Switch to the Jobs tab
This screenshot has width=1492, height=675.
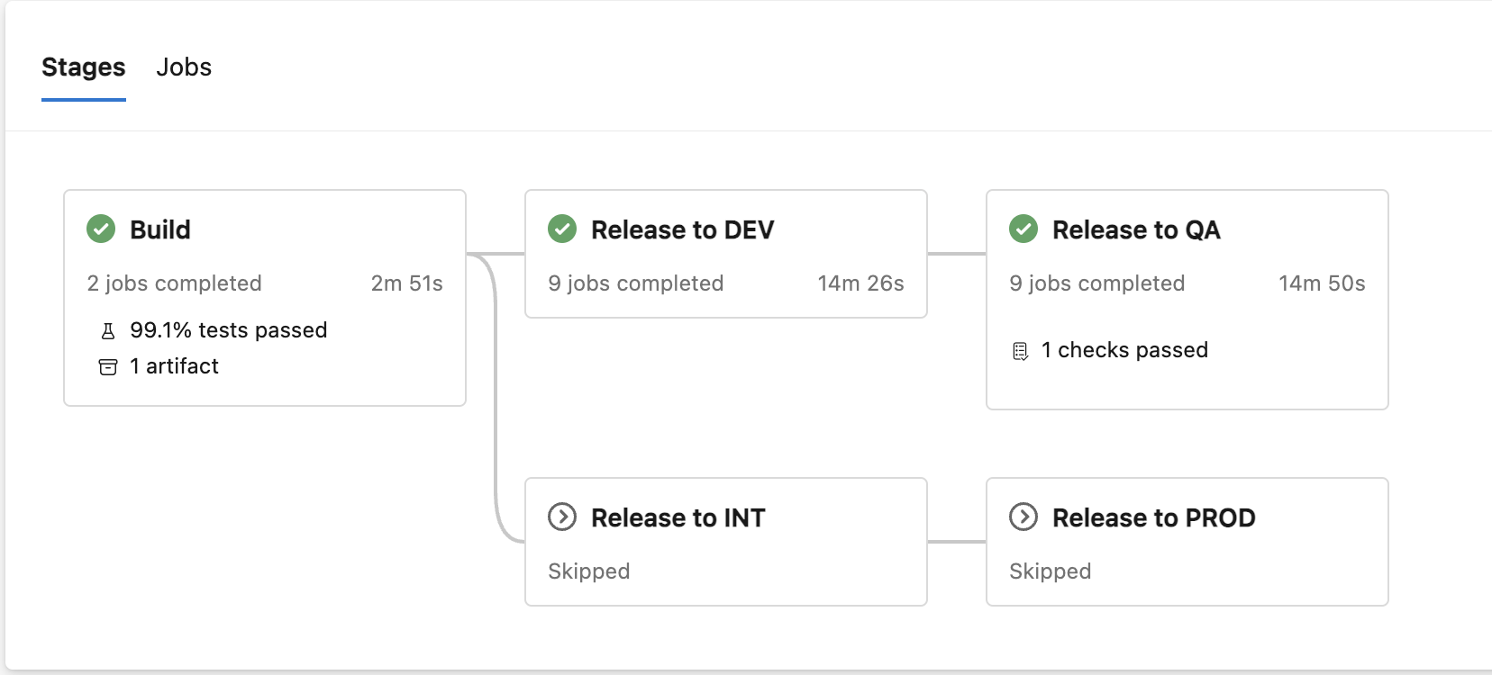tap(184, 67)
